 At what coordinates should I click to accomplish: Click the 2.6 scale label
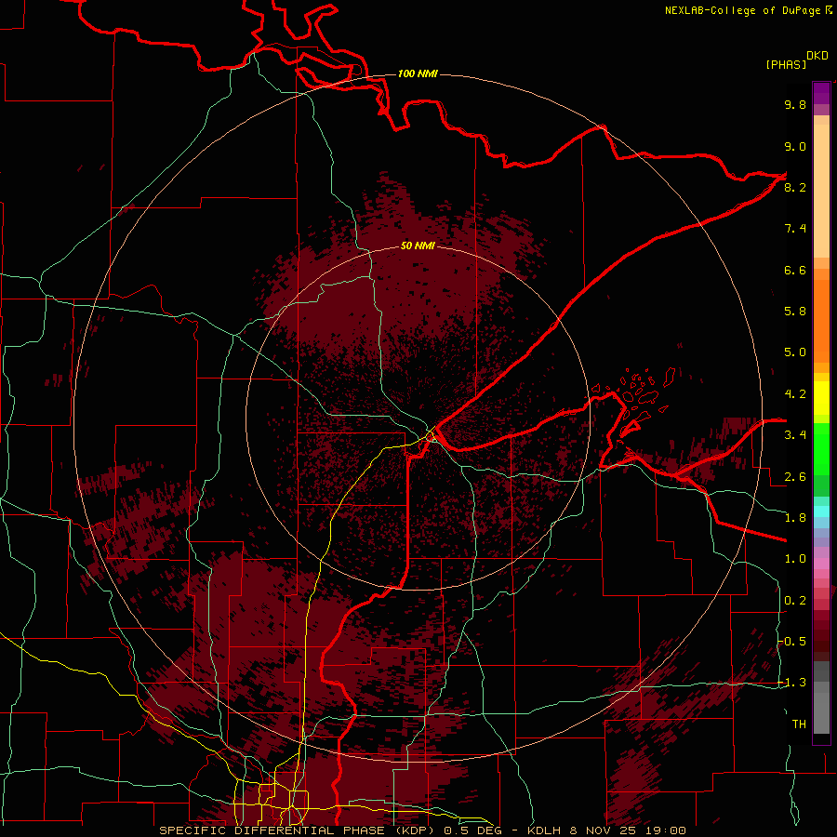(x=795, y=477)
